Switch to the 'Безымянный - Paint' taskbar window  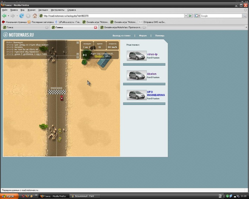(x=85, y=196)
